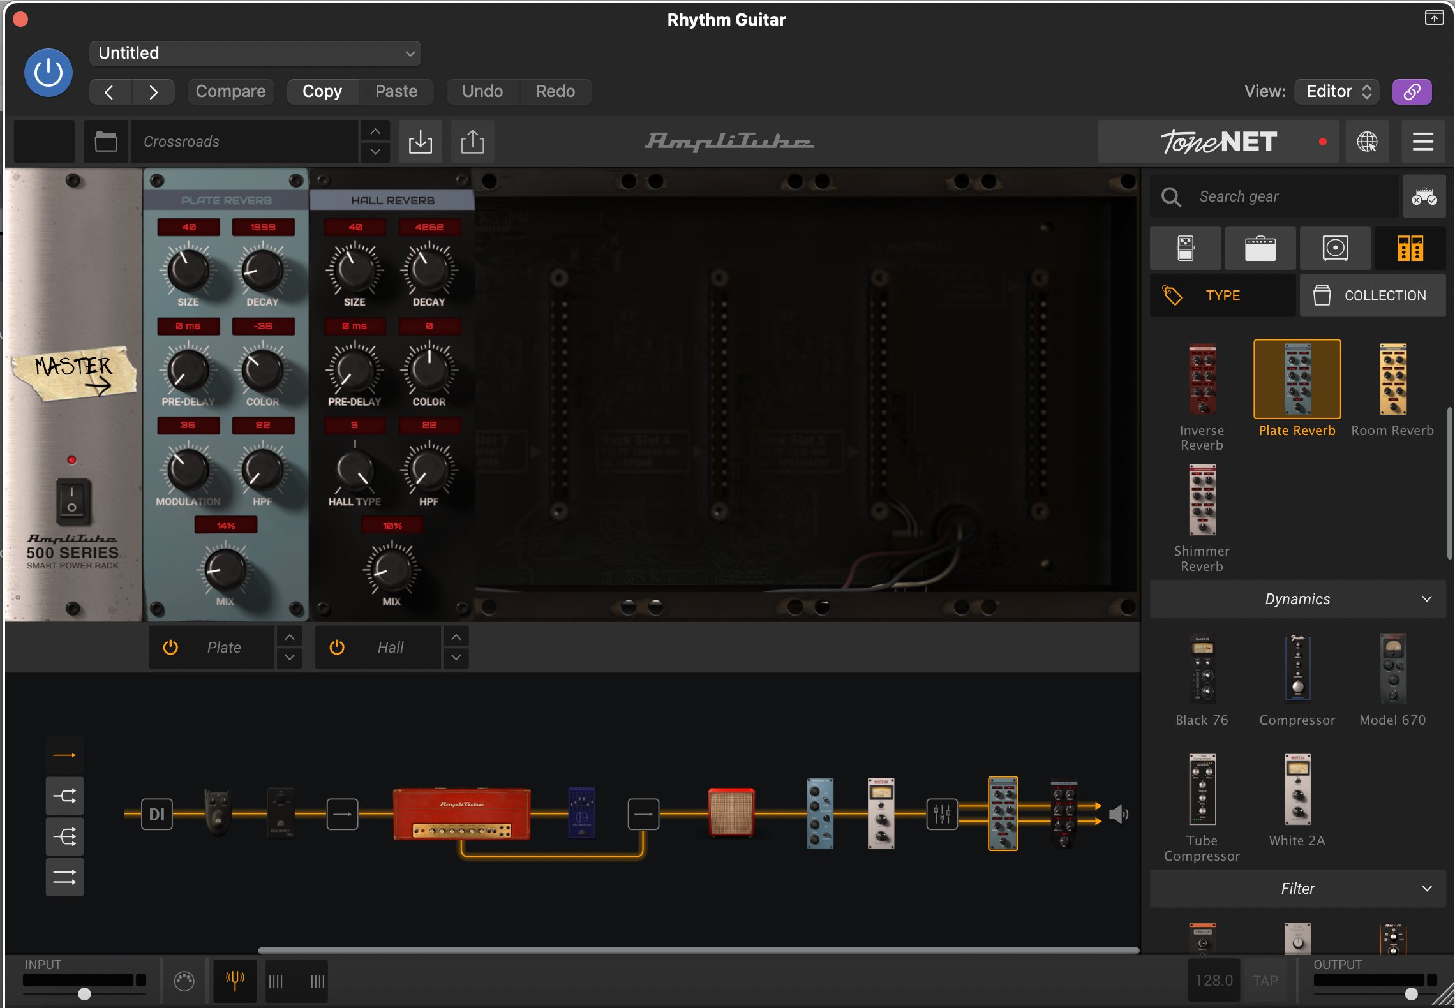
Task: Click Plate slot up chevron
Action: [290, 637]
